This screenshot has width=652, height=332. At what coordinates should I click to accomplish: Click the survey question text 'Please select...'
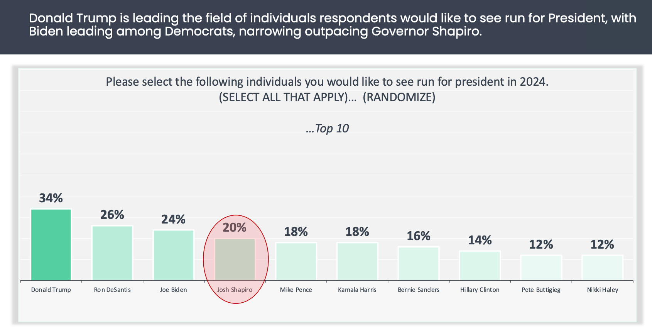[x=327, y=82]
